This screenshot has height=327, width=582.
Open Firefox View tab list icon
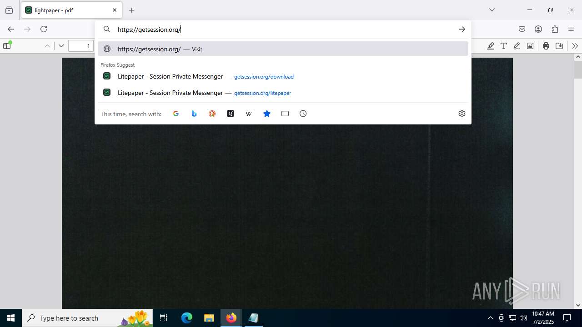pyautogui.click(x=9, y=10)
